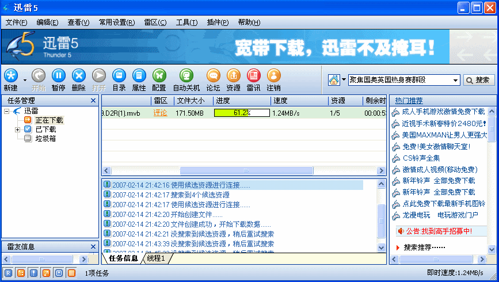This screenshot has height=282, width=499.
Task: Click the 公告:找到高手招募中! announcement
Action: (439, 231)
